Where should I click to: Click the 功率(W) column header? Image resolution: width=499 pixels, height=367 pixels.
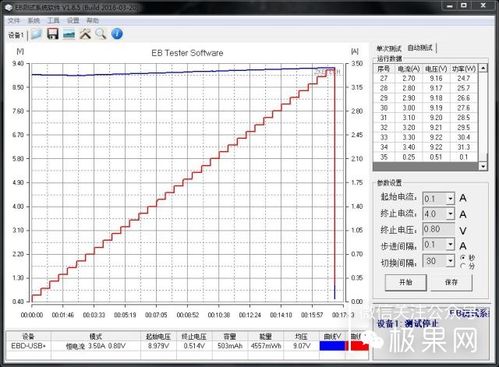click(x=464, y=69)
